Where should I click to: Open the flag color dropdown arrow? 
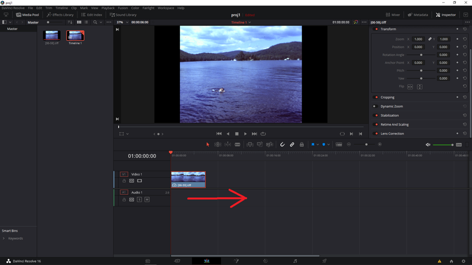pos(317,145)
